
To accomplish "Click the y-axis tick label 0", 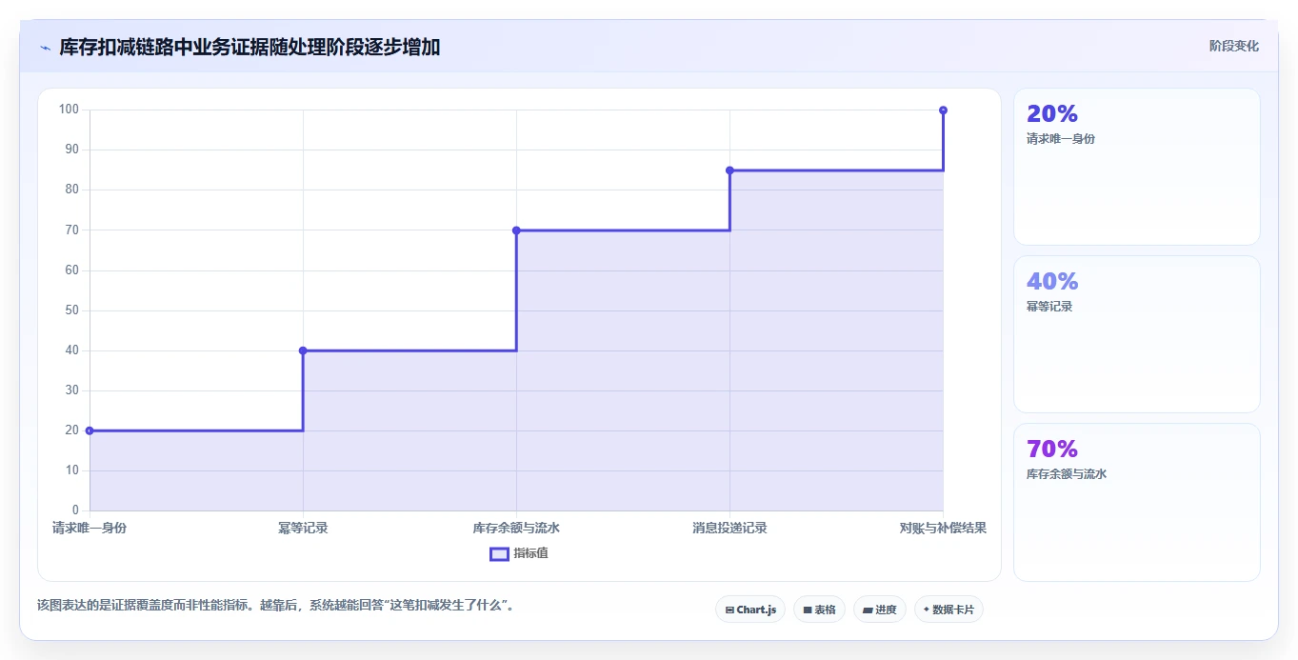I will (75, 510).
